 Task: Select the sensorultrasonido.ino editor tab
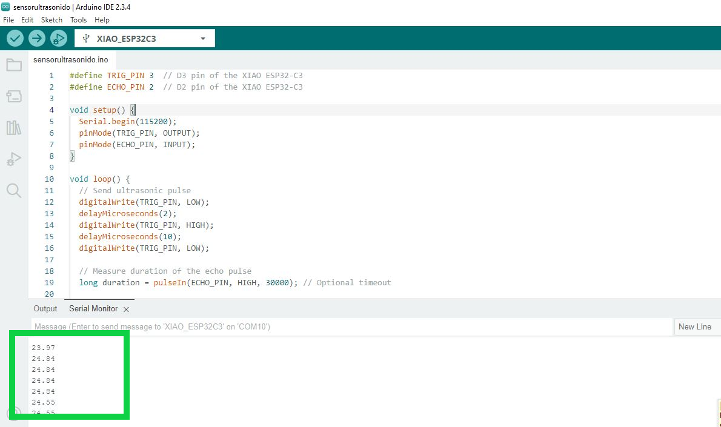[71, 60]
